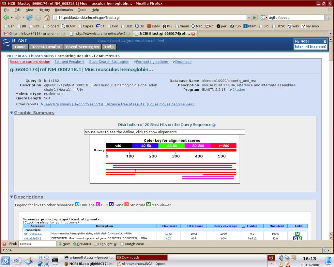Click the Gene legend icon
The height and width of the screenshot is (267, 334).
pos(112,204)
